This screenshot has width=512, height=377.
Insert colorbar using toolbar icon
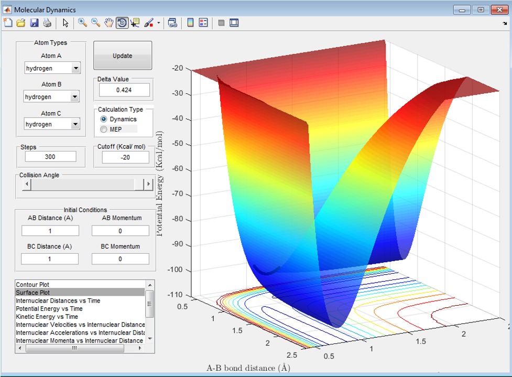[190, 23]
